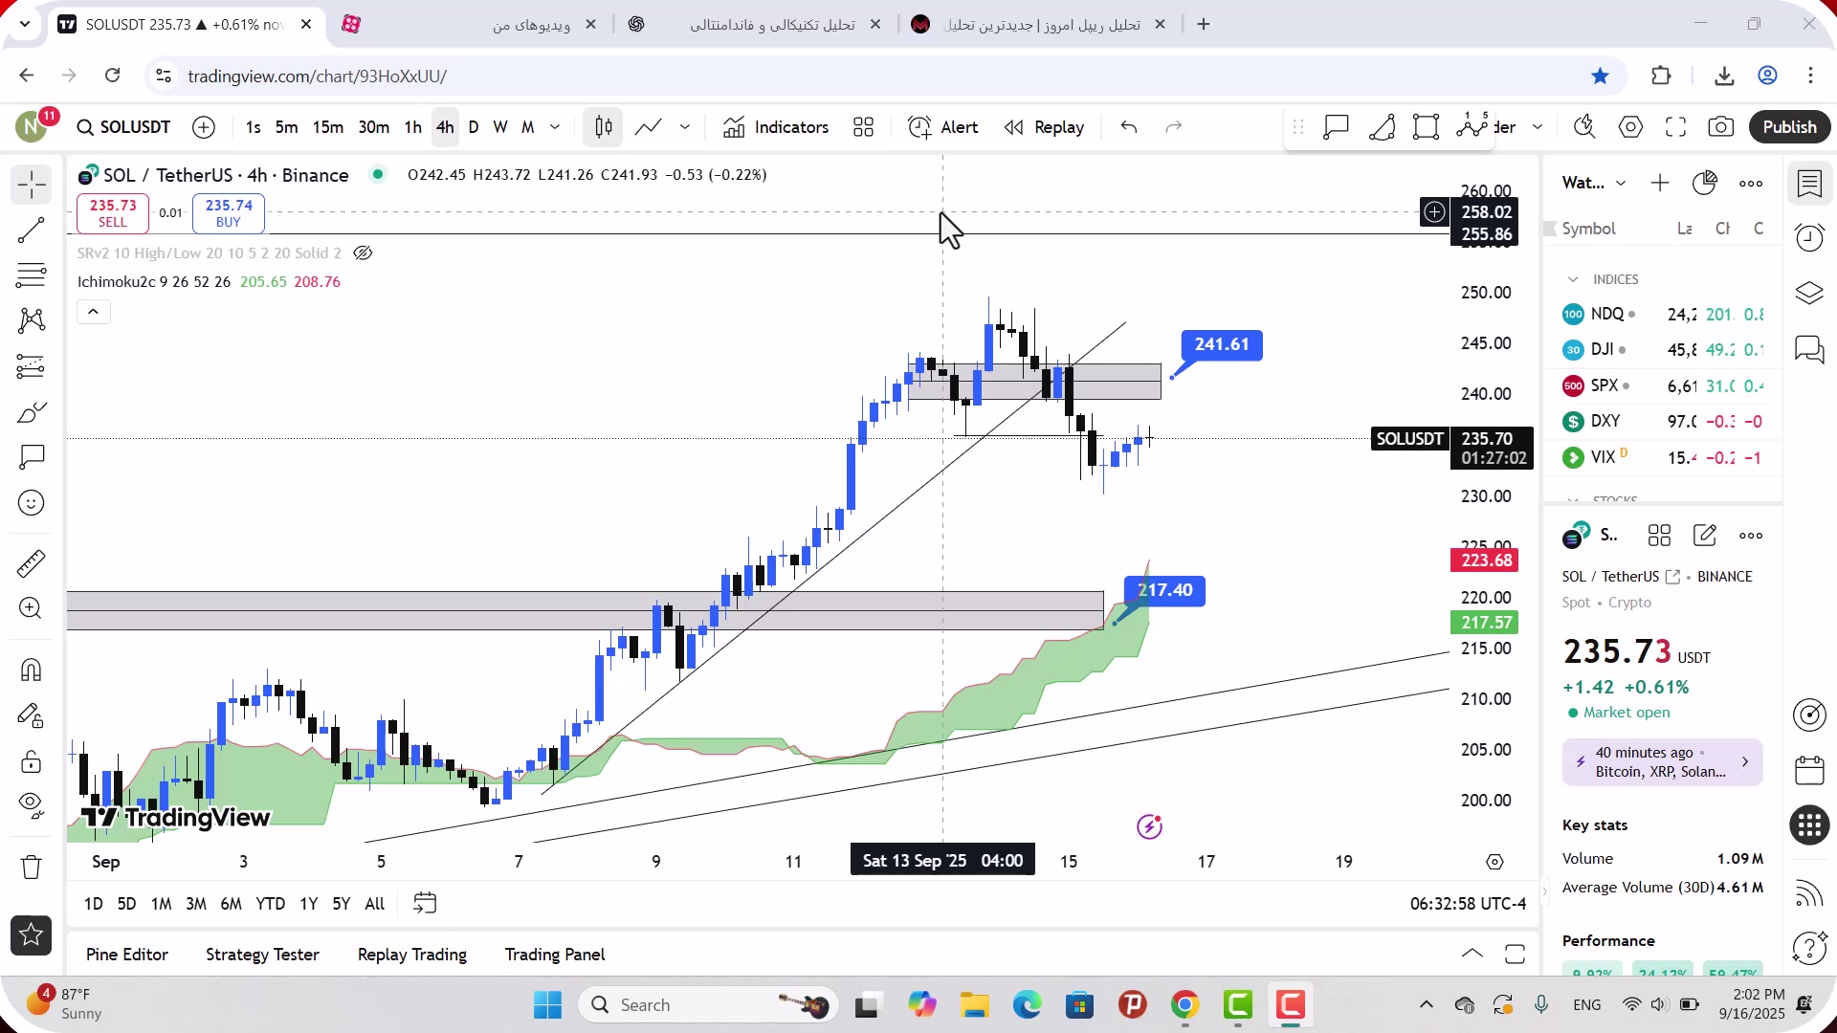
Task: Select the 15m timeframe
Action: click(x=327, y=127)
